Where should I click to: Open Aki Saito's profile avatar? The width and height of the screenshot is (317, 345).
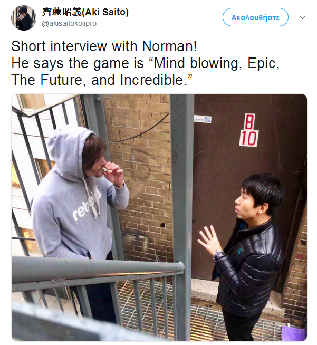coord(24,18)
